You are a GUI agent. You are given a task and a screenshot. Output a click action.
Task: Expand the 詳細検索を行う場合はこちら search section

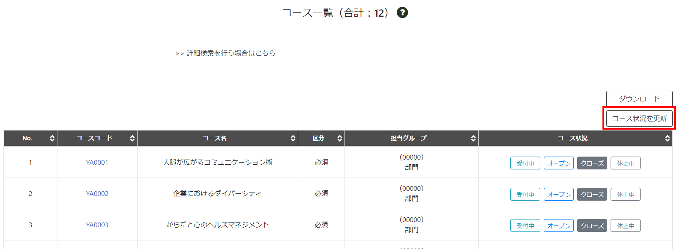[x=226, y=53]
